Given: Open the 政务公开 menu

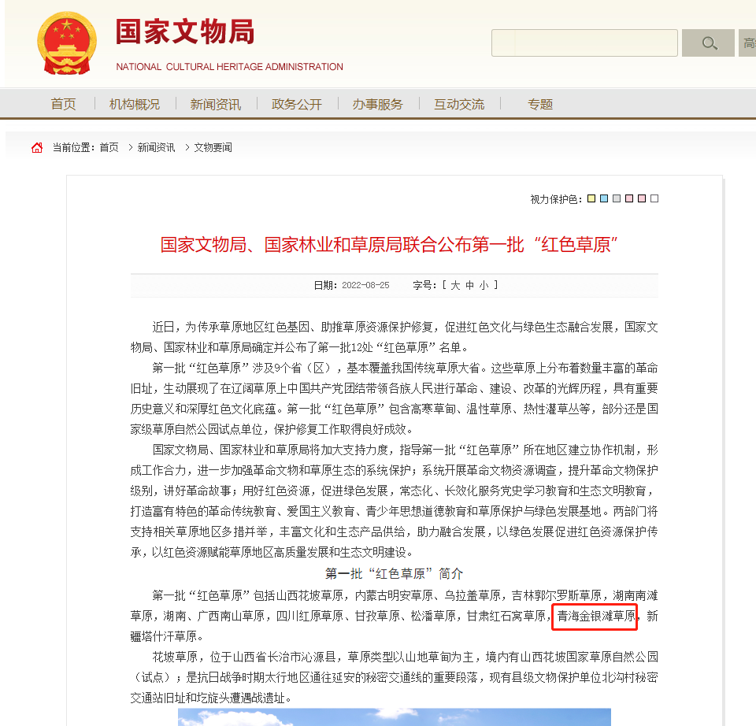Looking at the screenshot, I should (297, 104).
